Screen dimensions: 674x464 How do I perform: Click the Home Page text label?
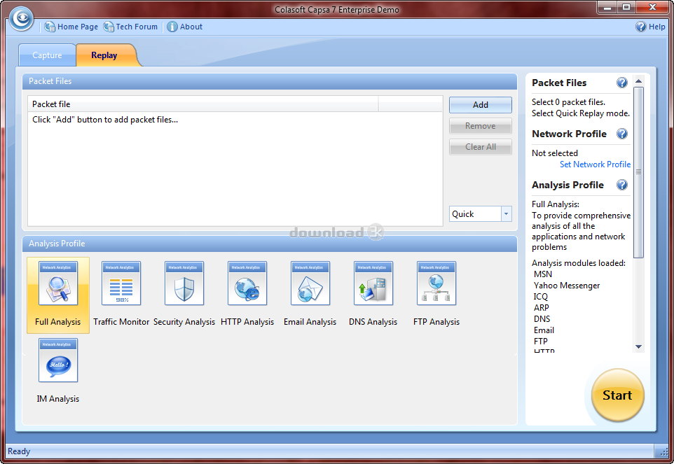(x=78, y=27)
